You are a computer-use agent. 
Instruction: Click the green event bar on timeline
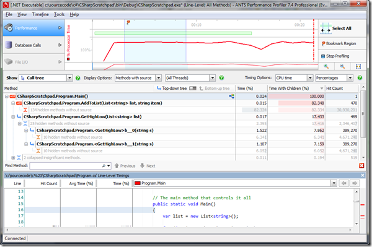click(173, 33)
